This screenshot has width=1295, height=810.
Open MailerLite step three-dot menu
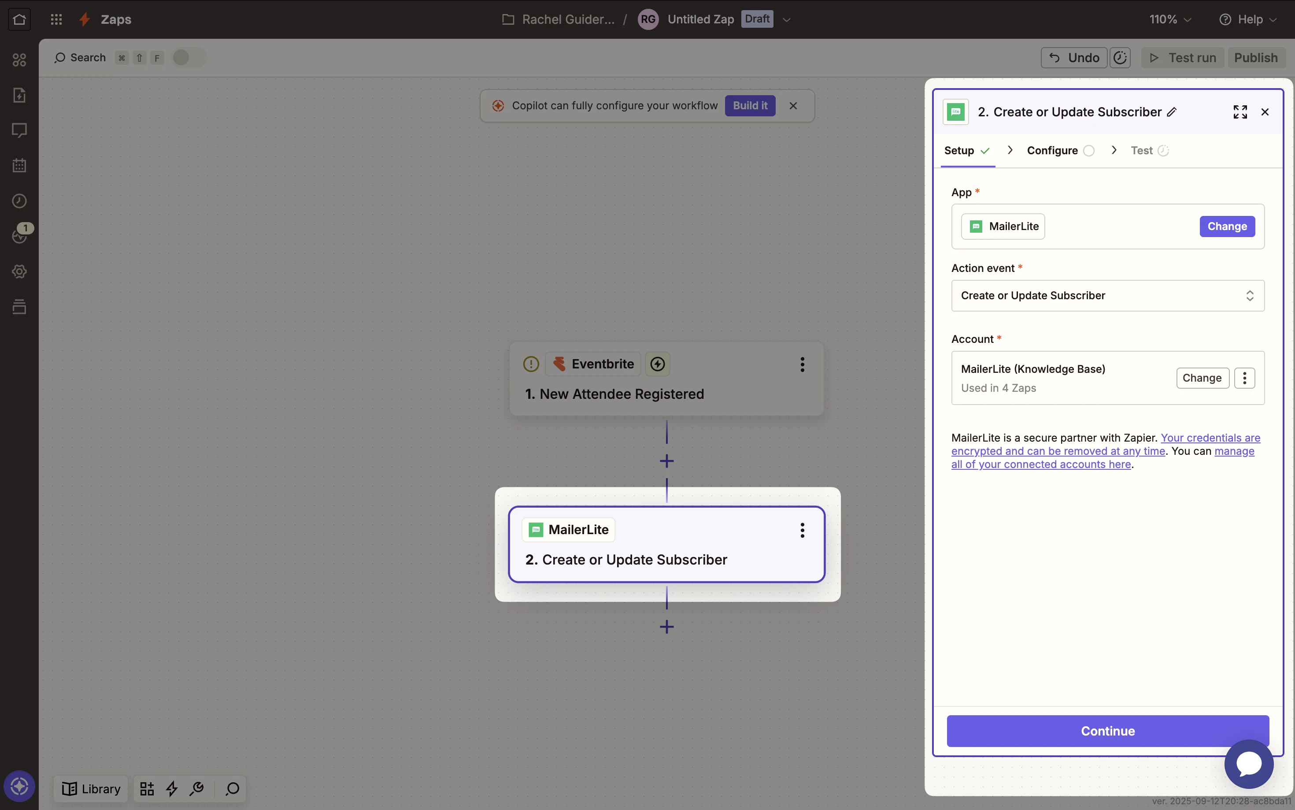click(x=802, y=530)
